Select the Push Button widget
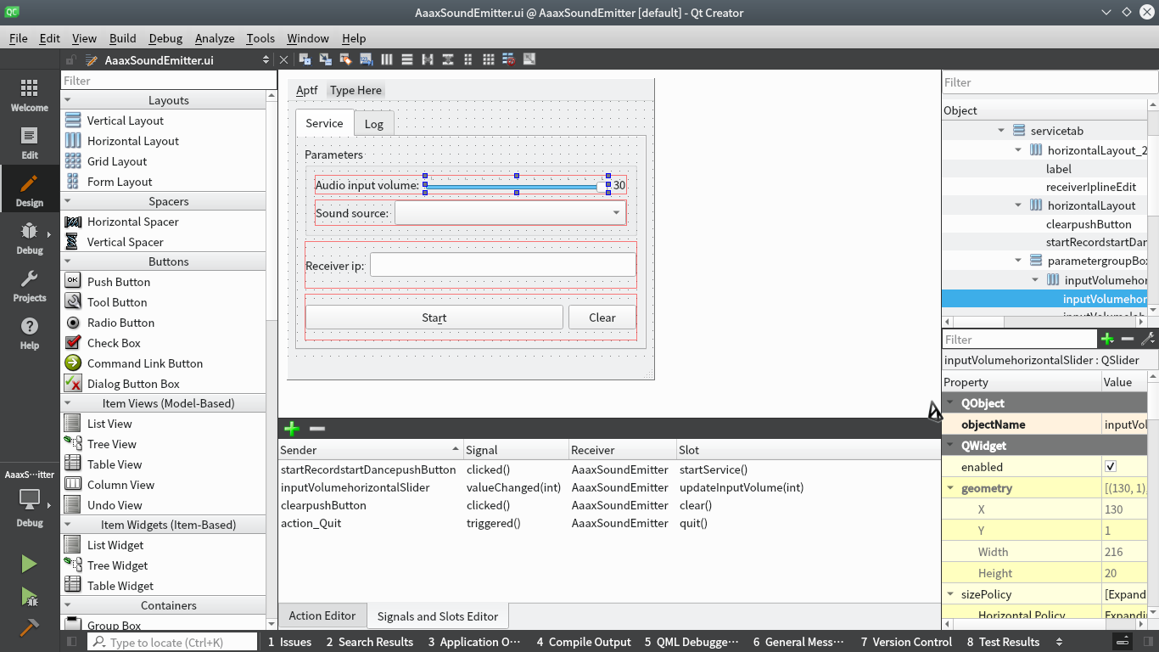Viewport: 1159px width, 652px height. [119, 282]
